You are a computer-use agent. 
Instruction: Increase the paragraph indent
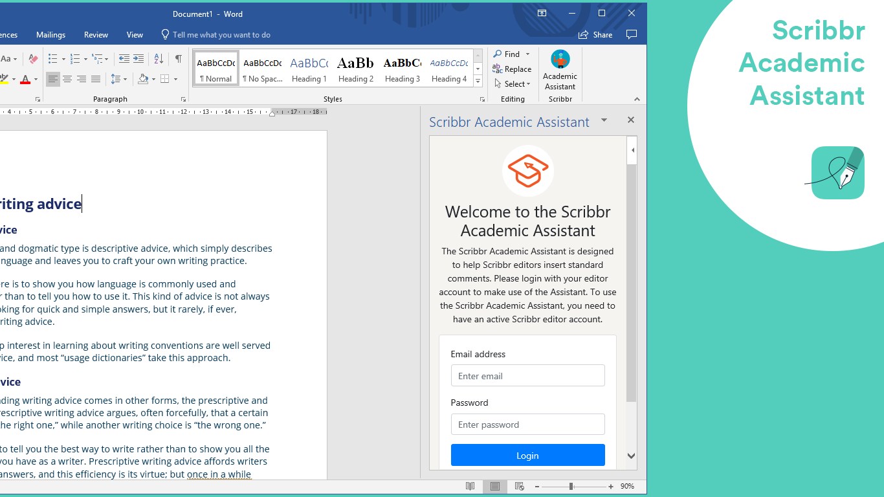click(x=138, y=59)
